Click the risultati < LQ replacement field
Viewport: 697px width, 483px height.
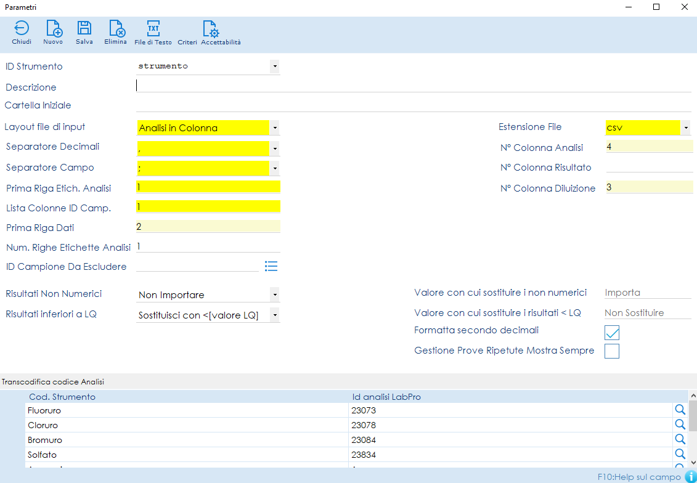(648, 313)
